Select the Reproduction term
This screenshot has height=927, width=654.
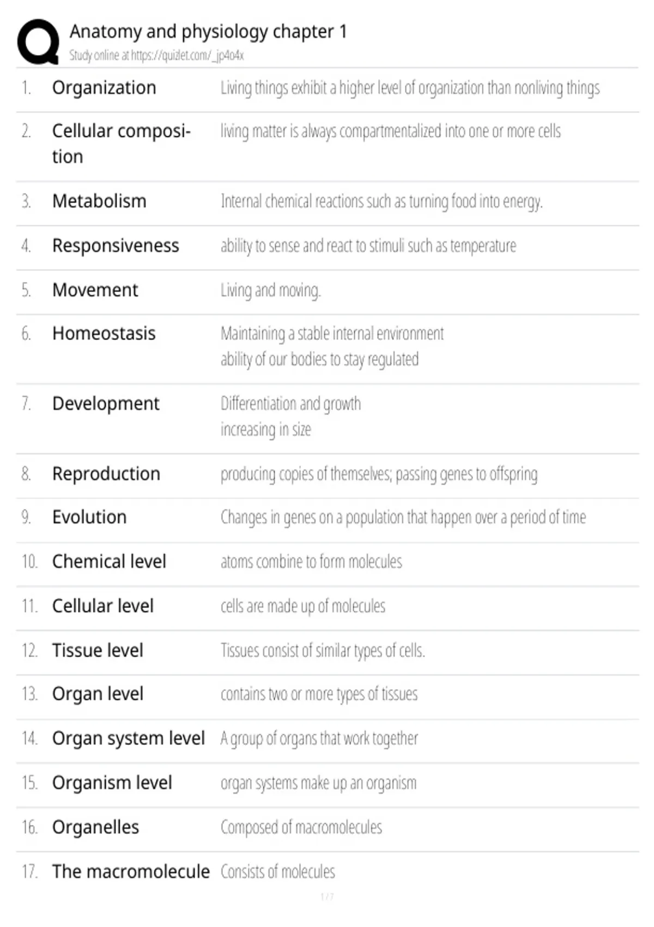pos(106,474)
